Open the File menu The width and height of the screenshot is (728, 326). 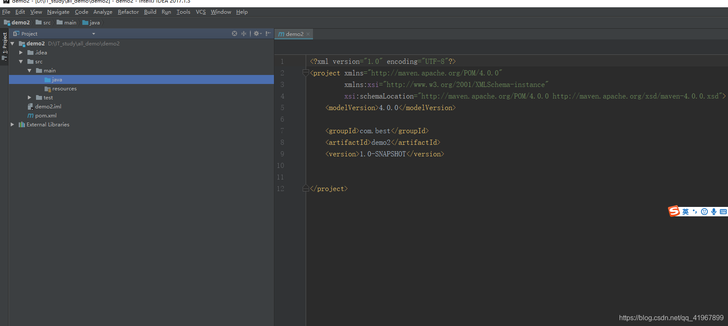coord(6,12)
